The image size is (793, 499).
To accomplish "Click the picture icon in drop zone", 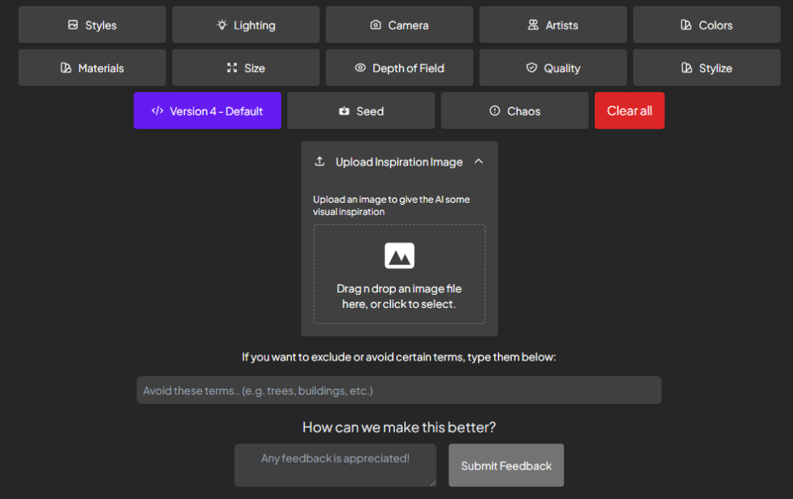I will 400,255.
